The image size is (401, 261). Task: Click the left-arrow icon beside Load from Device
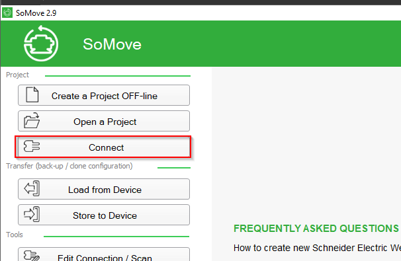[x=32, y=188]
